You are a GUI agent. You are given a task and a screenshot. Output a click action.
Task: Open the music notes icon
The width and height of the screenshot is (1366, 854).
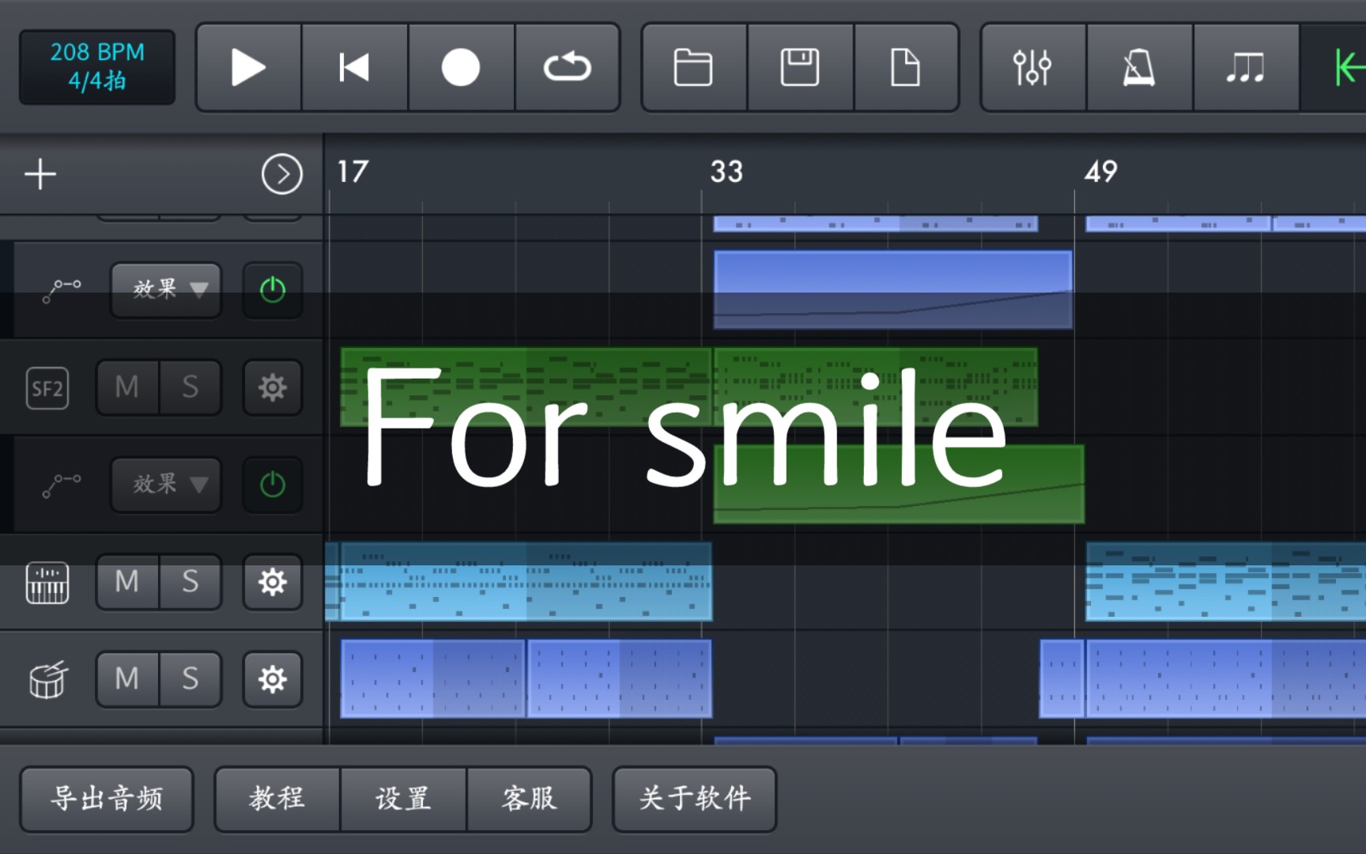coord(1245,67)
